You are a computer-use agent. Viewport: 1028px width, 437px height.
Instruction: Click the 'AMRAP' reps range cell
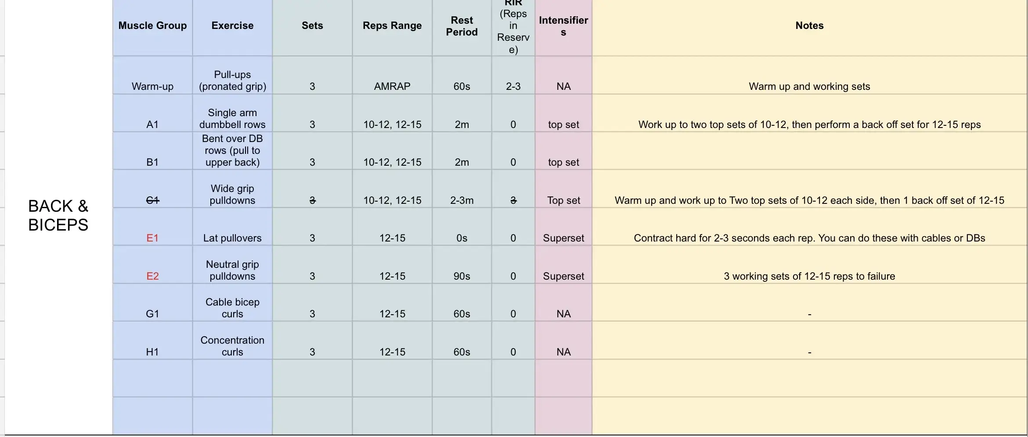(x=392, y=86)
